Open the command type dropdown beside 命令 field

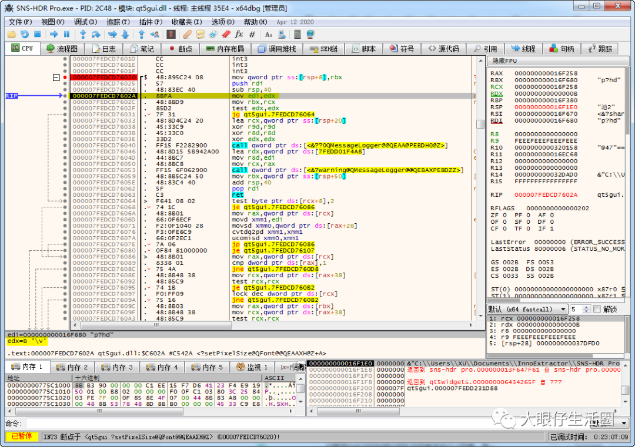624,423
